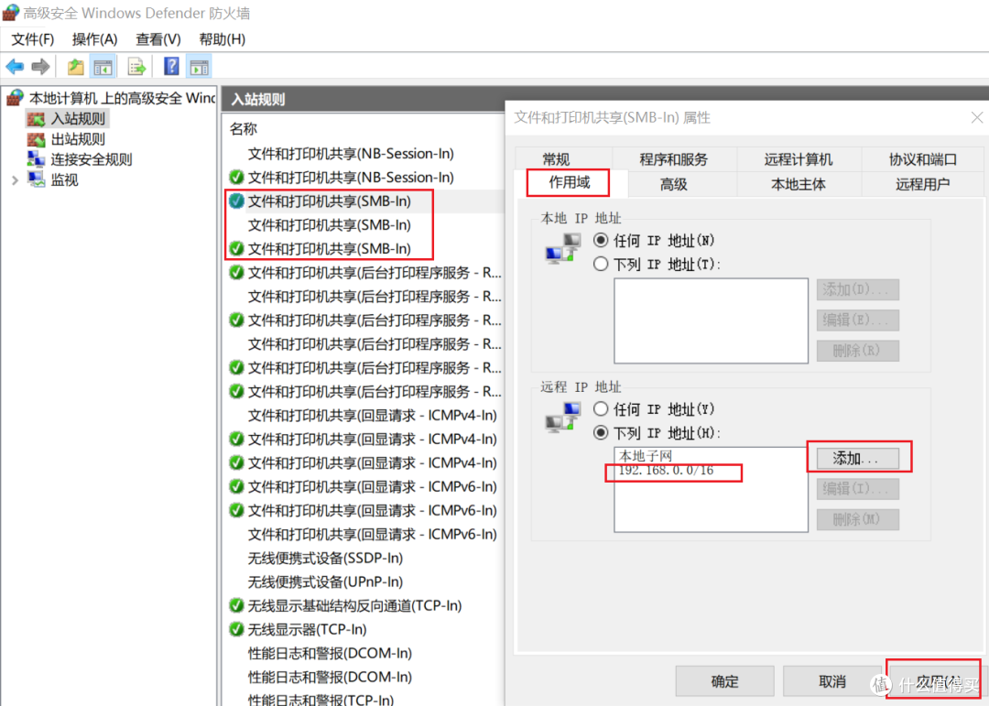Select remote 下列 IP 地址(H) radio button
Image resolution: width=989 pixels, height=706 pixels.
601,433
